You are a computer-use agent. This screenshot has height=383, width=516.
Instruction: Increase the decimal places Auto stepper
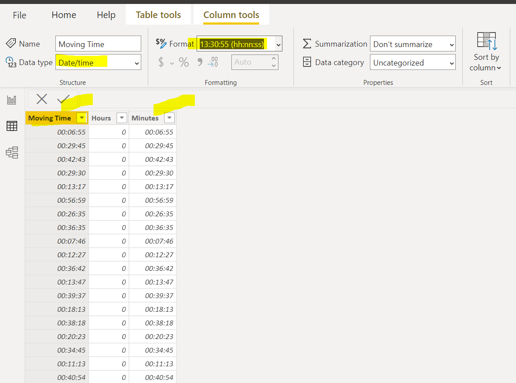(274, 58)
